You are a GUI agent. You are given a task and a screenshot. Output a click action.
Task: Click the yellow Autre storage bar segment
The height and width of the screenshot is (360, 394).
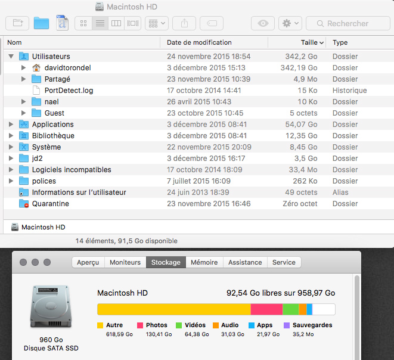pos(174,309)
